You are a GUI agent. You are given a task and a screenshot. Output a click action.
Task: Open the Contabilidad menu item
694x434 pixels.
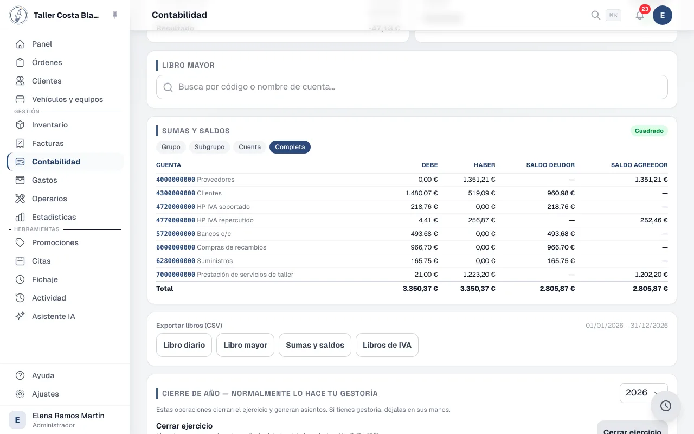click(65, 162)
